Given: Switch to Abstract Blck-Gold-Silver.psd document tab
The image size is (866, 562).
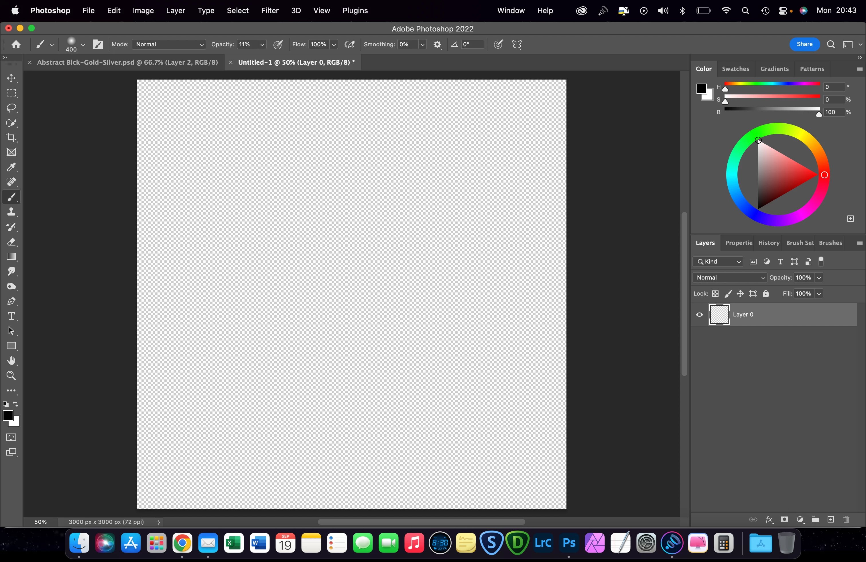Looking at the screenshot, I should point(127,63).
